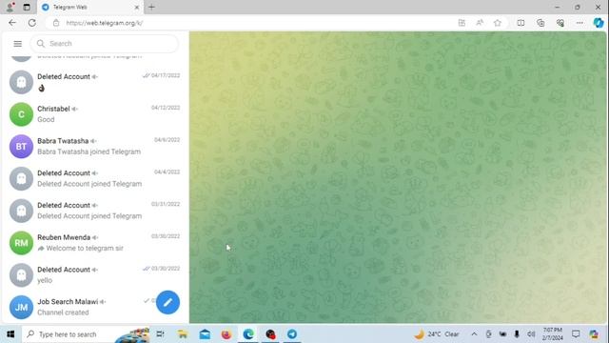Open Mail app from taskbar
This screenshot has width=609, height=343.
pos(205,334)
